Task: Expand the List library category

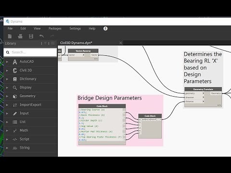Action: [7, 122]
